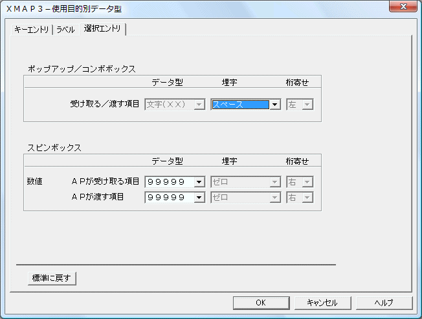The width and height of the screenshot is (422, 319).
Task: Switch to the ラベル tab
Action: (65, 30)
